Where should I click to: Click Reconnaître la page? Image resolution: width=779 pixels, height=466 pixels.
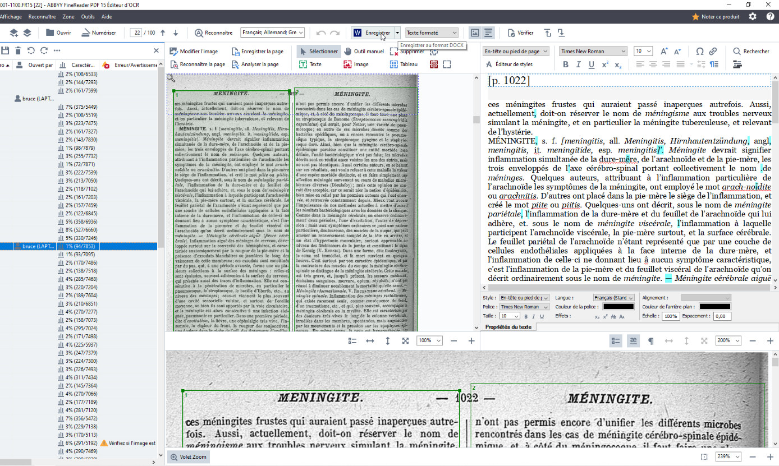click(197, 64)
